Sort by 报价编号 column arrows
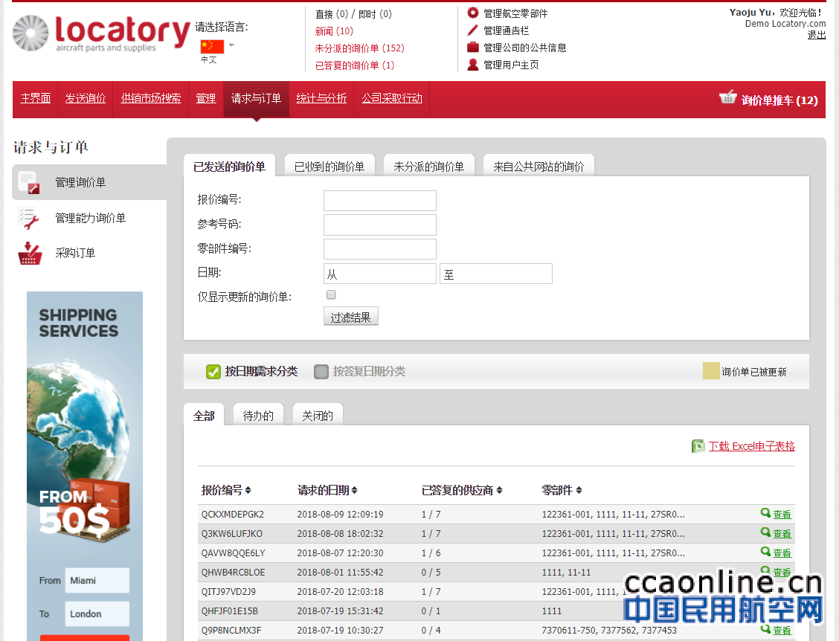The height and width of the screenshot is (641, 839). point(248,490)
